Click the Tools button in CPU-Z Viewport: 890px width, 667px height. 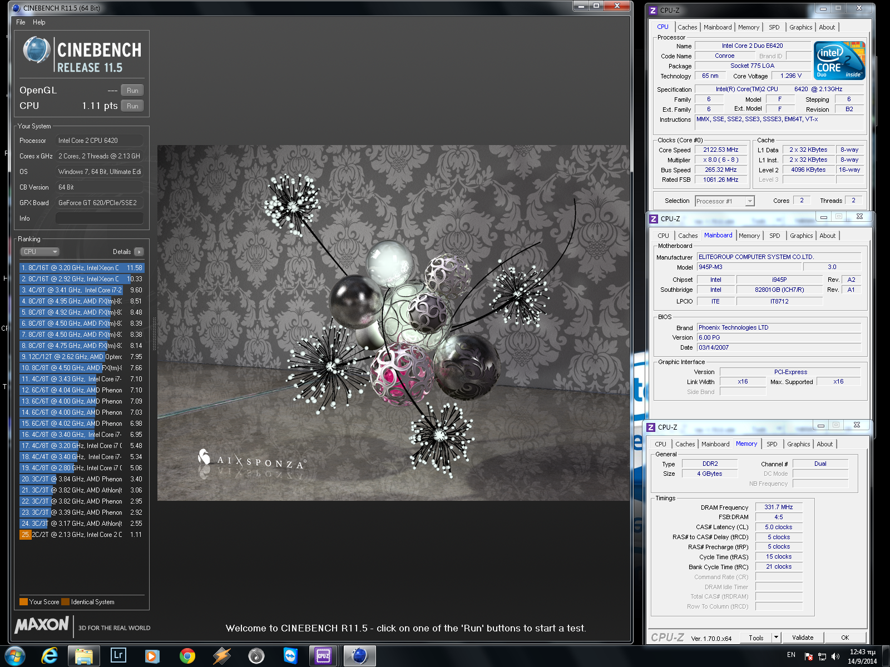(756, 638)
